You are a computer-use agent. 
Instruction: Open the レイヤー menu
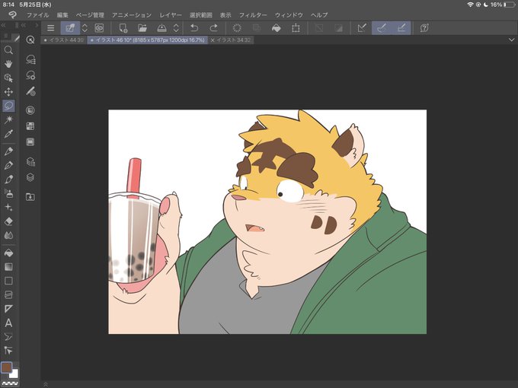(x=171, y=15)
